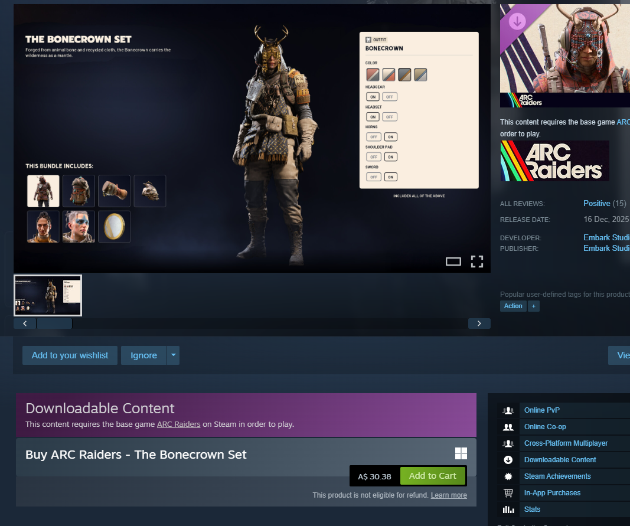This screenshot has width=630, height=526.
Task: Click the Cross-Platform Multiplayer icon
Action: [x=508, y=443]
